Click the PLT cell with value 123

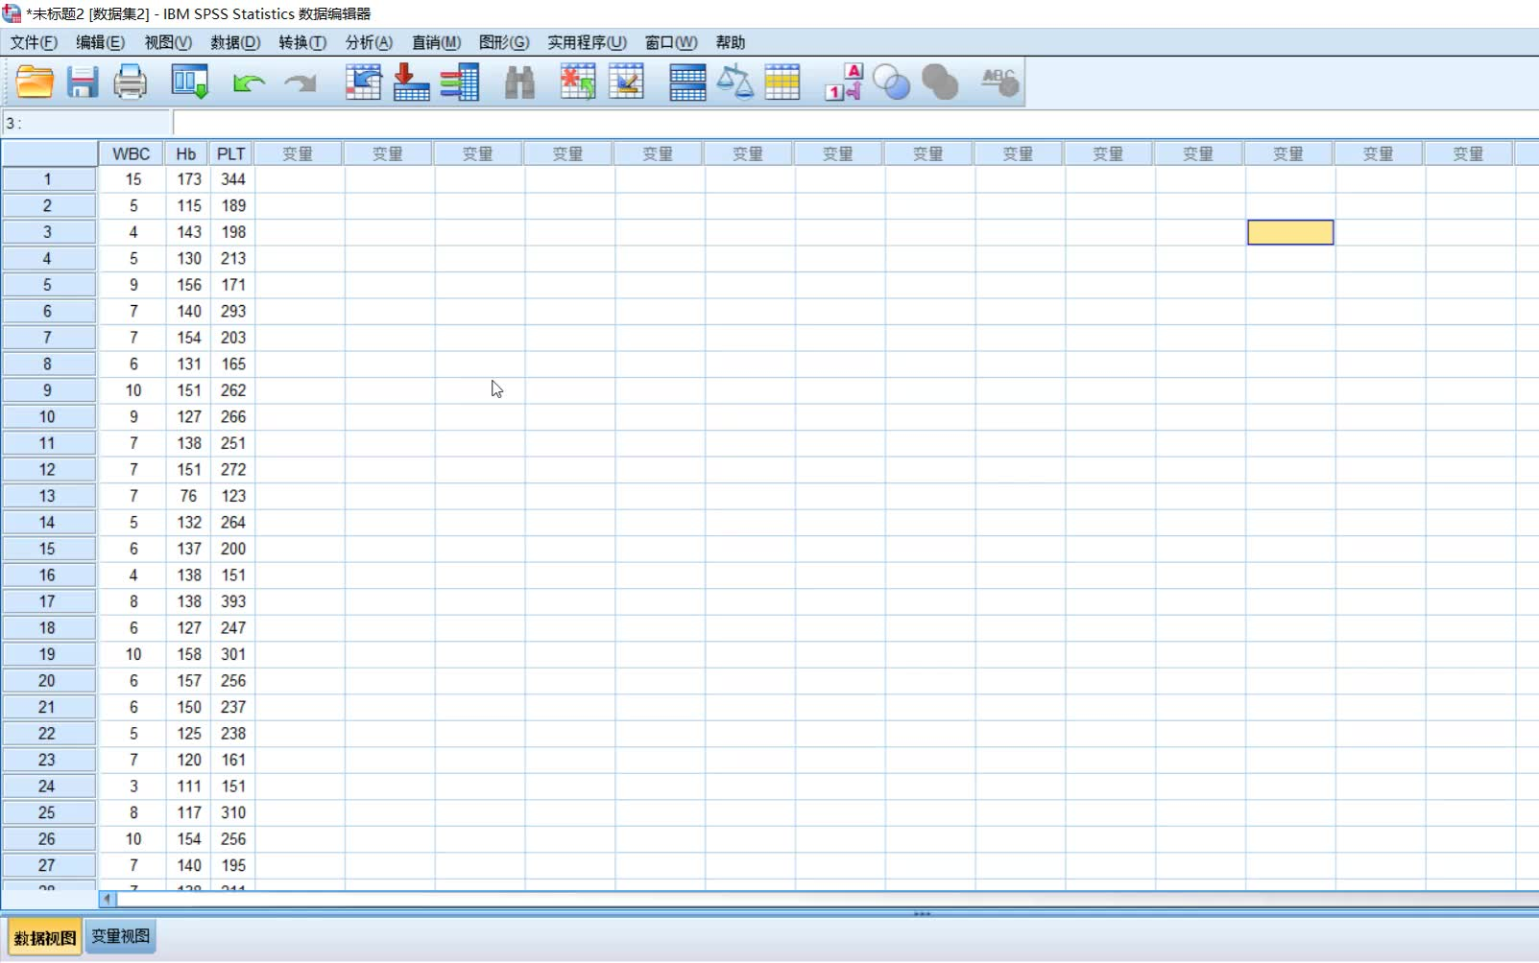point(231,496)
